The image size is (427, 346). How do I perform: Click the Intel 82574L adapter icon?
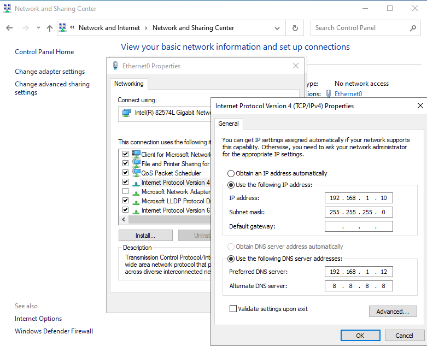click(x=126, y=113)
